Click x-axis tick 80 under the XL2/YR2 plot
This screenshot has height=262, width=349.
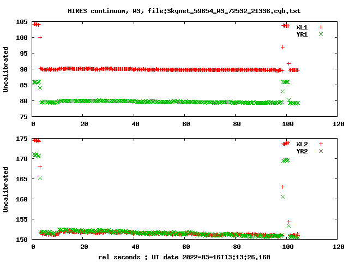(237, 247)
